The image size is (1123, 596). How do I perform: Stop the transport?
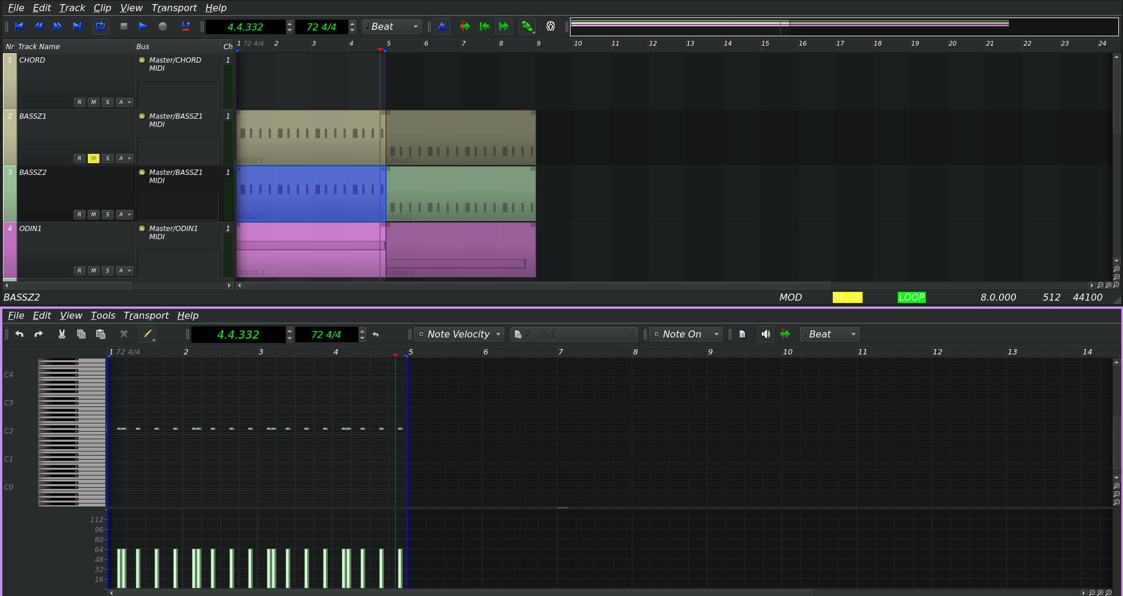[123, 26]
